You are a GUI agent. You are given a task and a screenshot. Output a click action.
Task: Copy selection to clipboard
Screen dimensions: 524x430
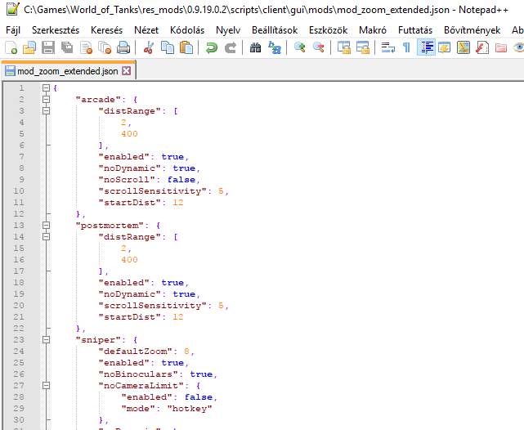(168, 47)
